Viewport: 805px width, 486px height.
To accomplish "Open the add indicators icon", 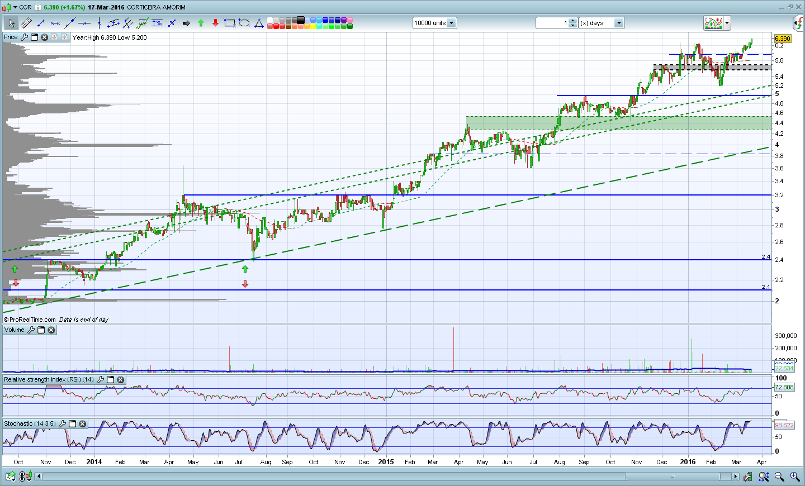I will click(713, 23).
